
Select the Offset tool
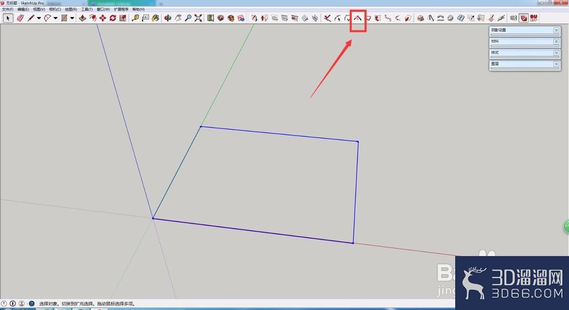(93, 18)
